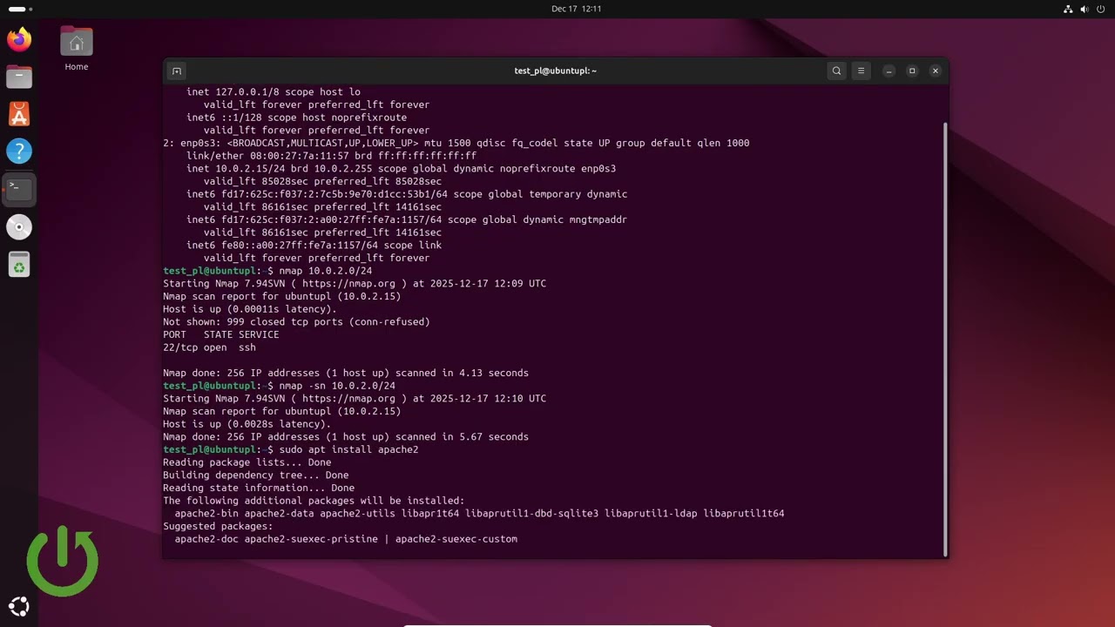Image resolution: width=1115 pixels, height=627 pixels.
Task: Click the network status icon
Action: click(1069, 9)
